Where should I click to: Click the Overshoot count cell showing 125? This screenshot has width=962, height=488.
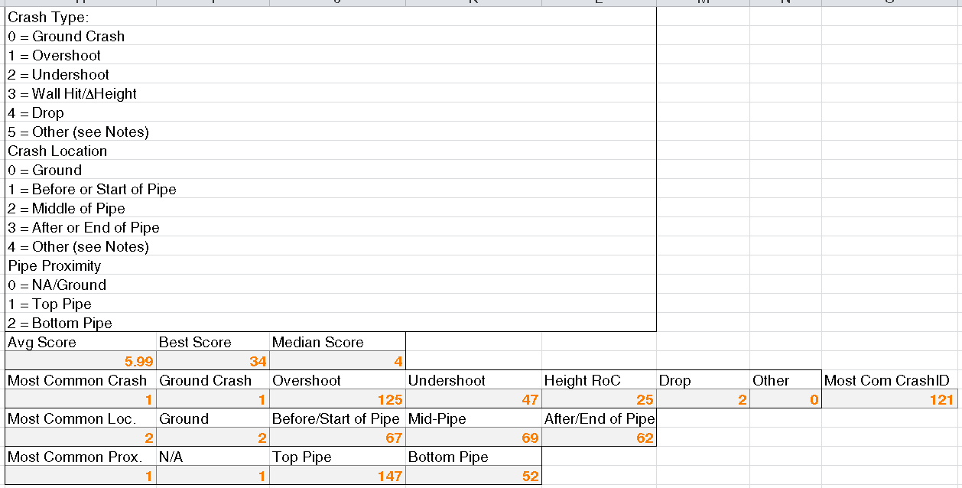pyautogui.click(x=337, y=399)
